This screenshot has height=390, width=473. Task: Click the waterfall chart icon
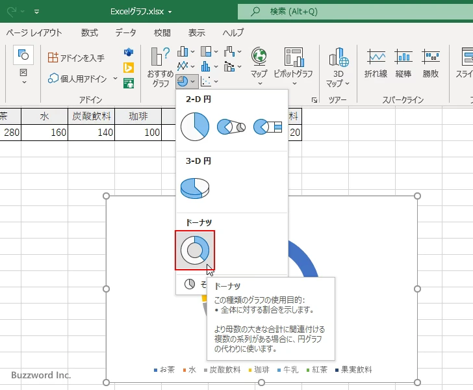click(x=229, y=51)
